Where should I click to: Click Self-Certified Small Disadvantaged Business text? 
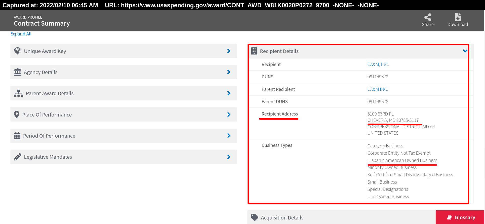[410, 175]
